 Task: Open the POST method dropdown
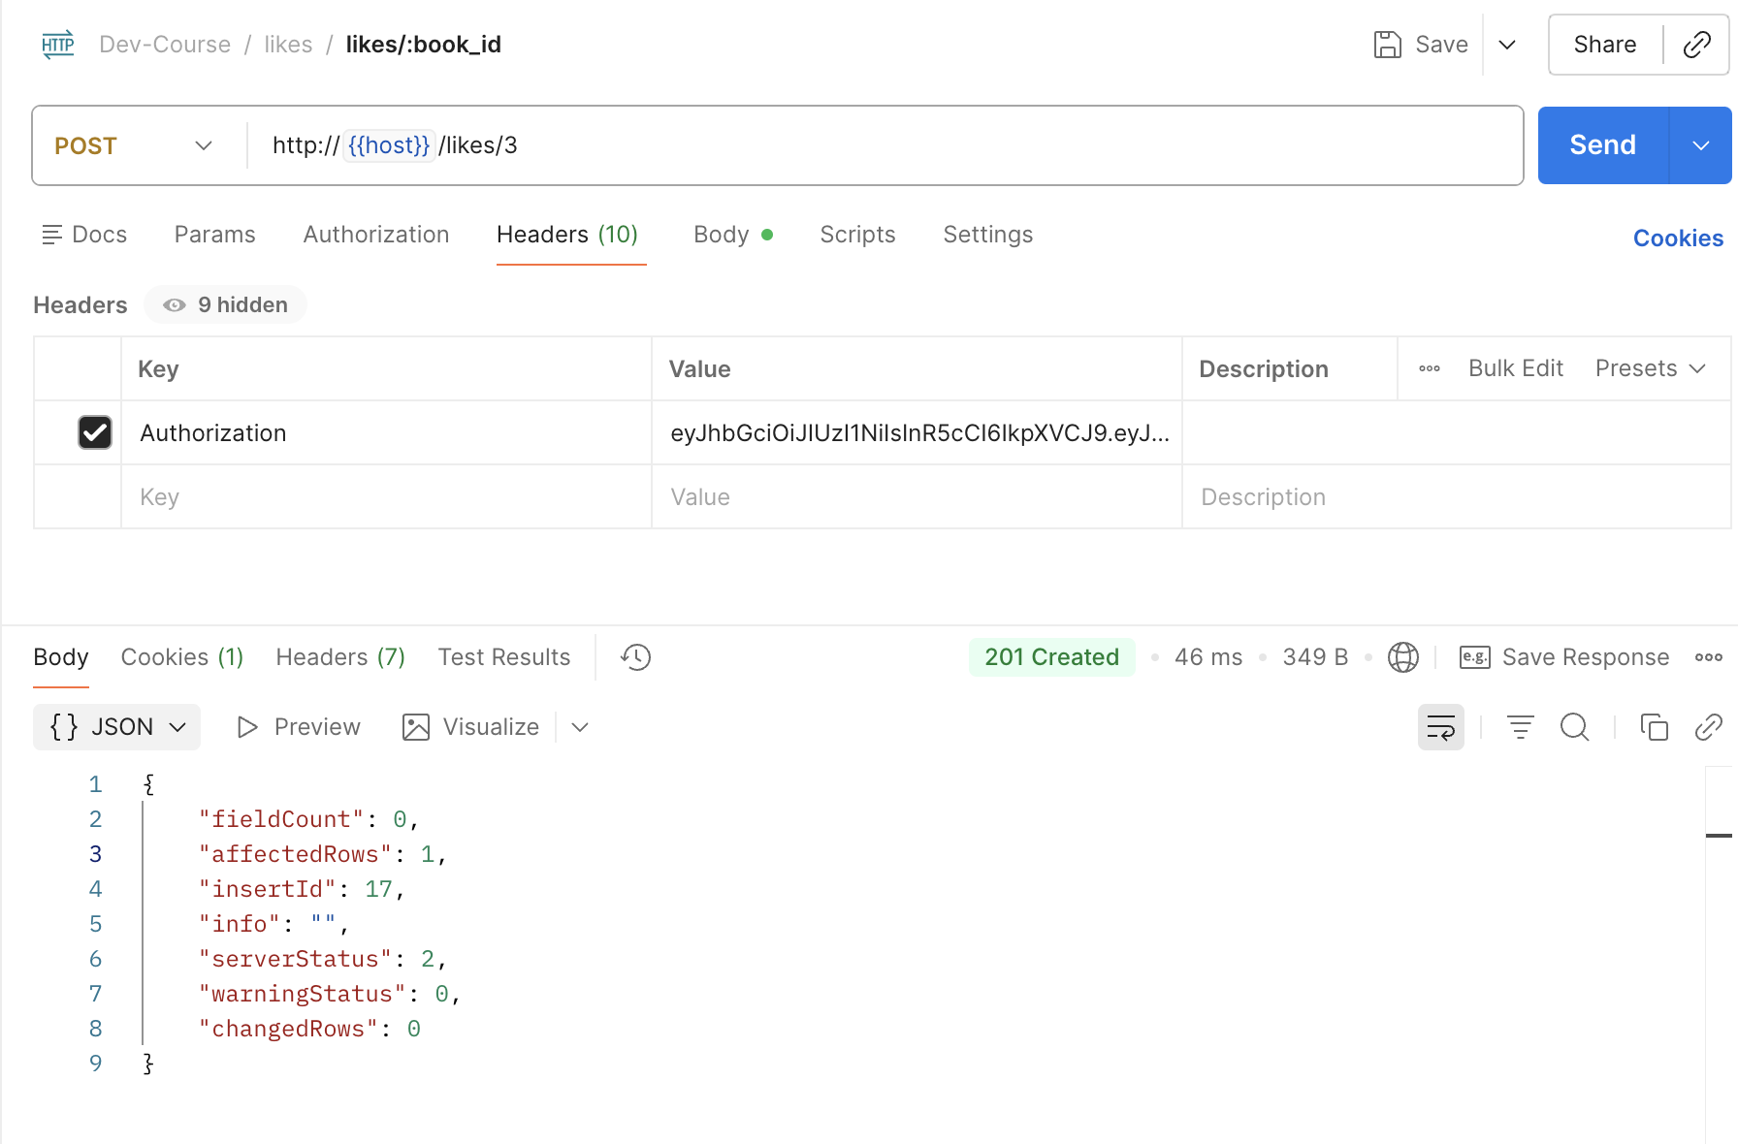[134, 145]
